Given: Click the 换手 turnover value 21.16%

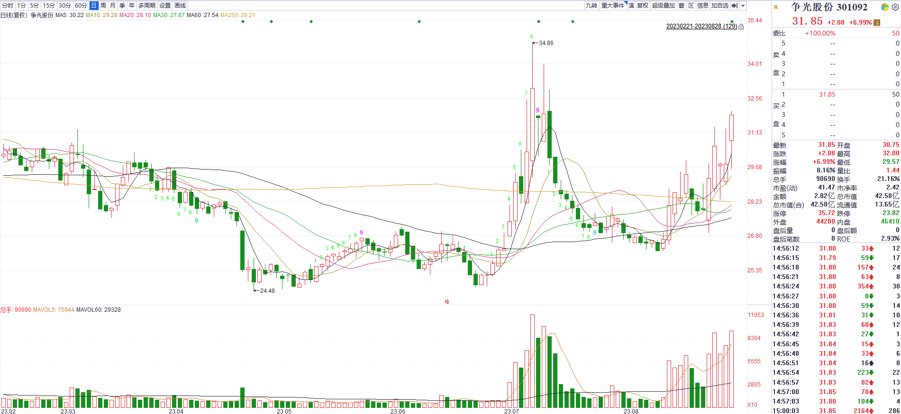Looking at the screenshot, I should pos(888,179).
